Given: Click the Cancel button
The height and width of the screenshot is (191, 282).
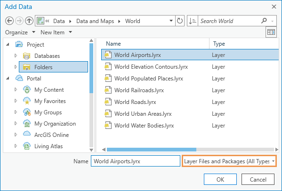Looking at the screenshot, I should (x=258, y=179).
